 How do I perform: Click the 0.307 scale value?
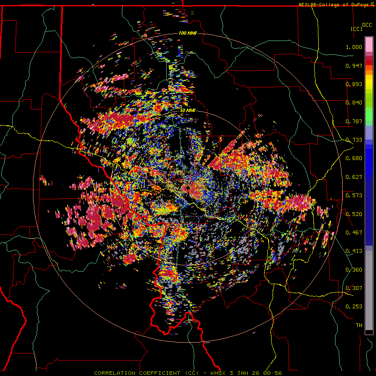(354, 288)
